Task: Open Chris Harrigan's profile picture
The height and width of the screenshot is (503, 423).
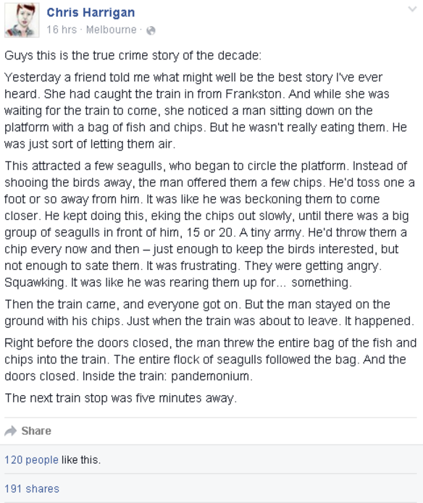Action: point(22,20)
